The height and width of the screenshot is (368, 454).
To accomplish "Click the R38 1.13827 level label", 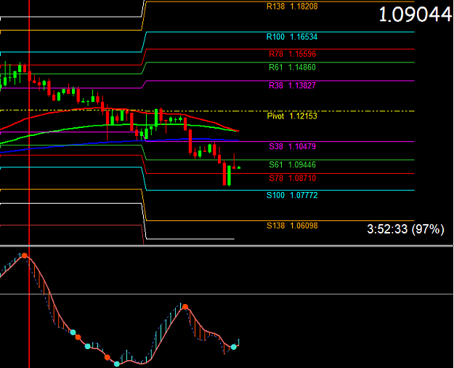I will pos(292,86).
